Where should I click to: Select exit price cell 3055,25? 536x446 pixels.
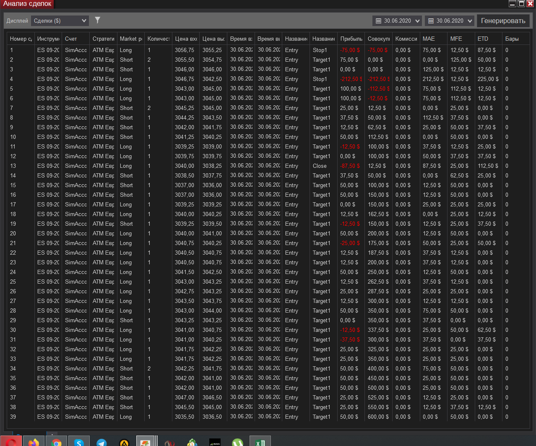[x=212, y=50]
